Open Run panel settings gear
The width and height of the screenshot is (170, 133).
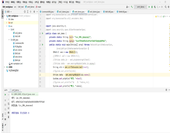click(166, 90)
